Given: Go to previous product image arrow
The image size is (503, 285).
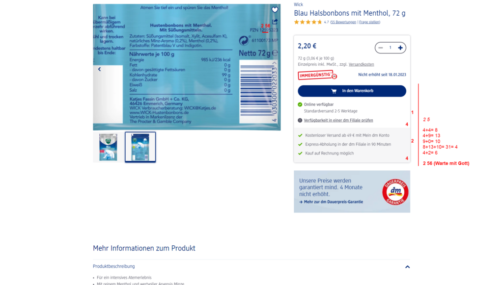Looking at the screenshot, I should coord(99,69).
